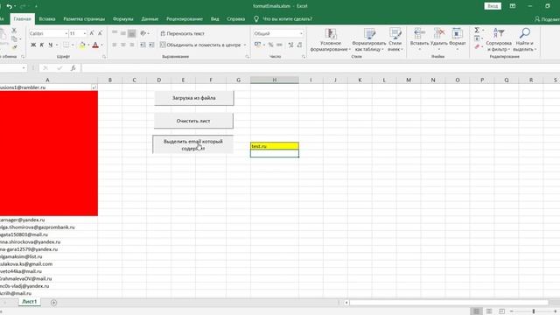Align text to the vertical middle

[123, 33]
